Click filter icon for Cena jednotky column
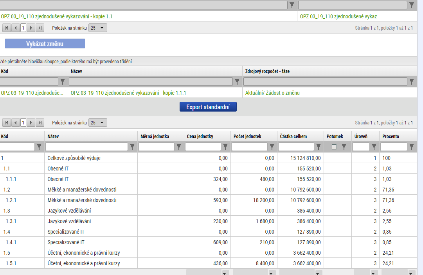This screenshot has height=275, width=423. 225,147
